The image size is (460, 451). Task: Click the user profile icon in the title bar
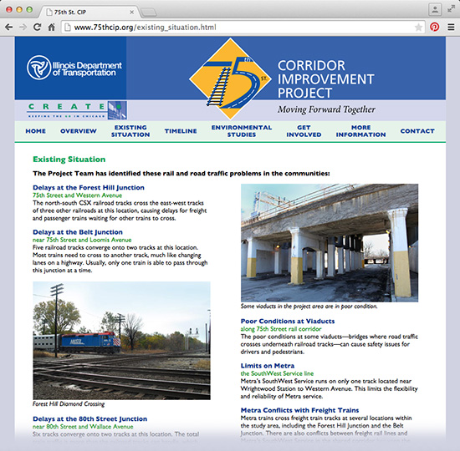click(435, 10)
